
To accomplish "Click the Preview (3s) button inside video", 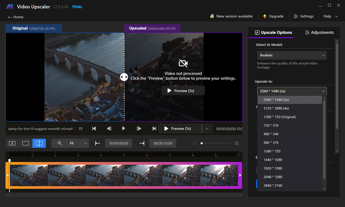I will (183, 91).
